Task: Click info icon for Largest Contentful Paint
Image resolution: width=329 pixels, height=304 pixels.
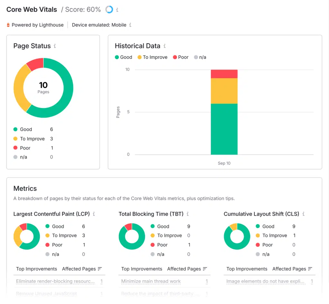Action: click(x=94, y=214)
